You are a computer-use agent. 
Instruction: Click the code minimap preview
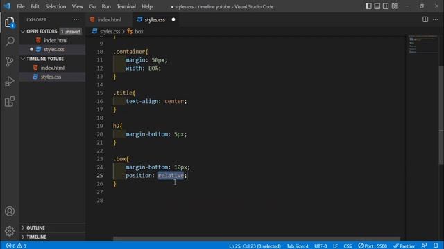coord(422,44)
